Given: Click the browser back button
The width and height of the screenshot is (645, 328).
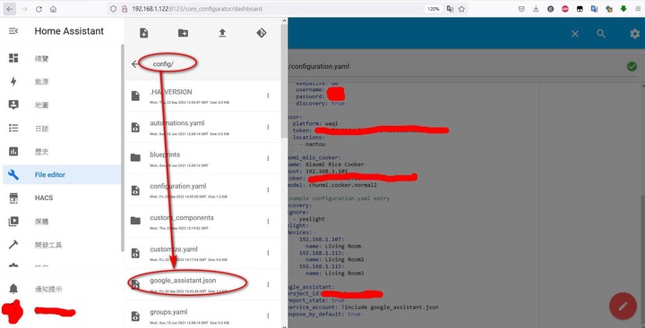Looking at the screenshot, I should 9,9.
